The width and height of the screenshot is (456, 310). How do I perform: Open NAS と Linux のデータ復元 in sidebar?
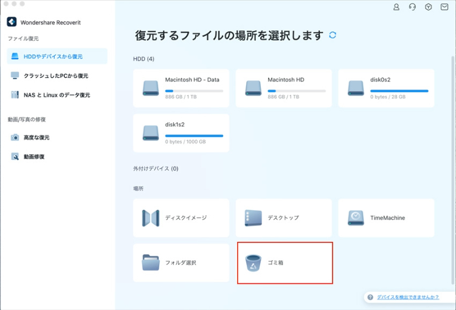[x=57, y=95]
